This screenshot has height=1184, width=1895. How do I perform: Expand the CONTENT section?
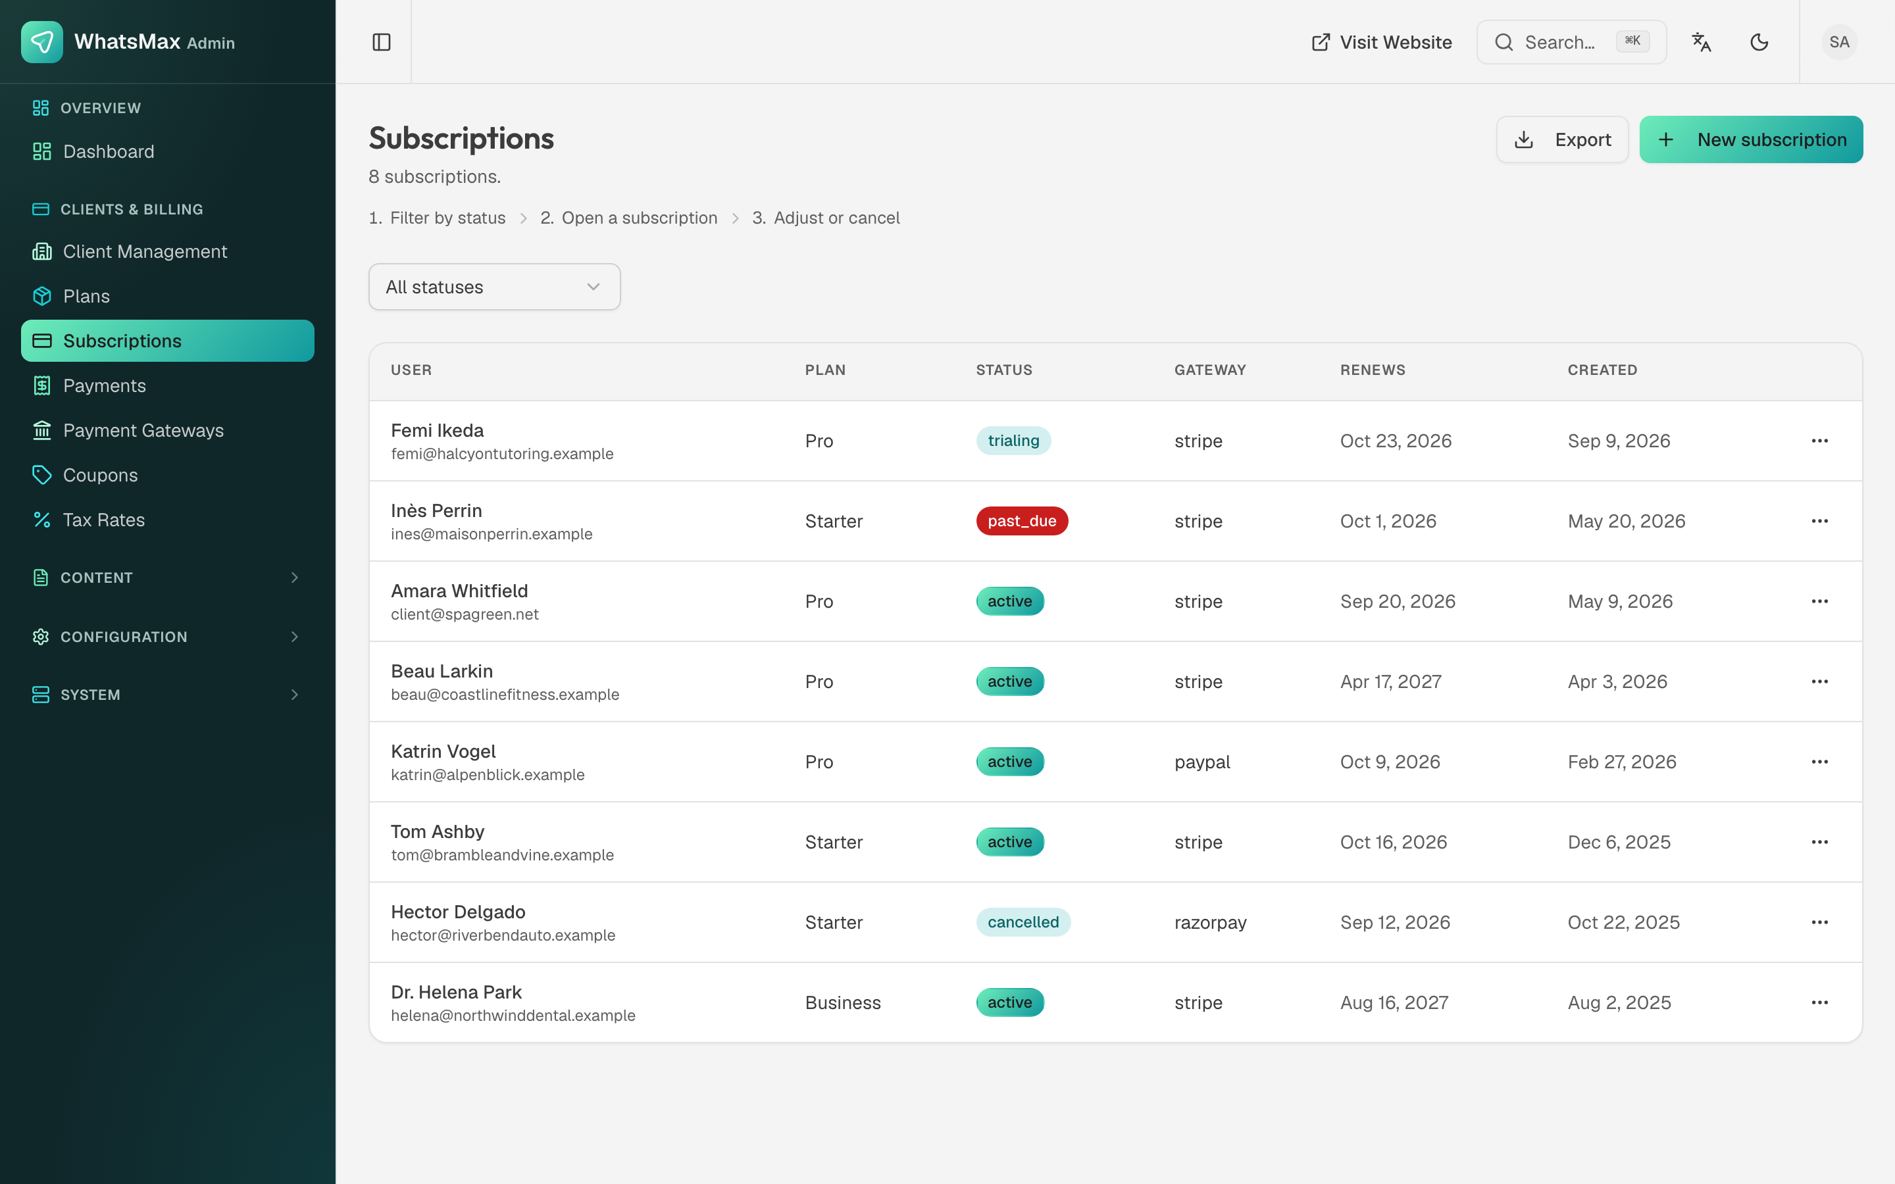click(x=168, y=578)
